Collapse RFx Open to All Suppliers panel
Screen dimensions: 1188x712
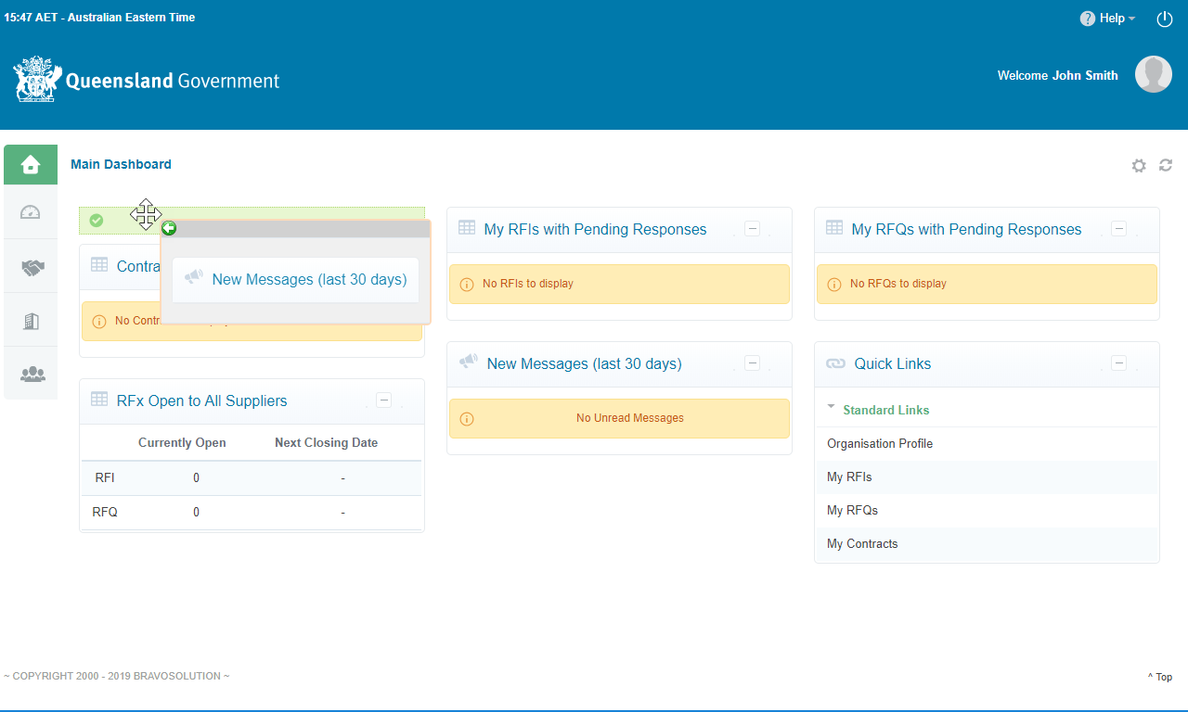pos(384,400)
